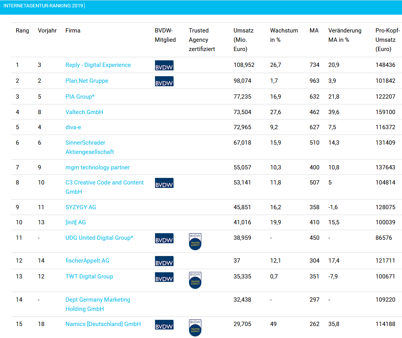Select revenue value 72,965
The height and width of the screenshot is (338, 402).
click(242, 127)
